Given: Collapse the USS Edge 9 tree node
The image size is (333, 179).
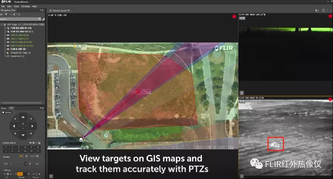Looking at the screenshot, I should [x=2, y=24].
